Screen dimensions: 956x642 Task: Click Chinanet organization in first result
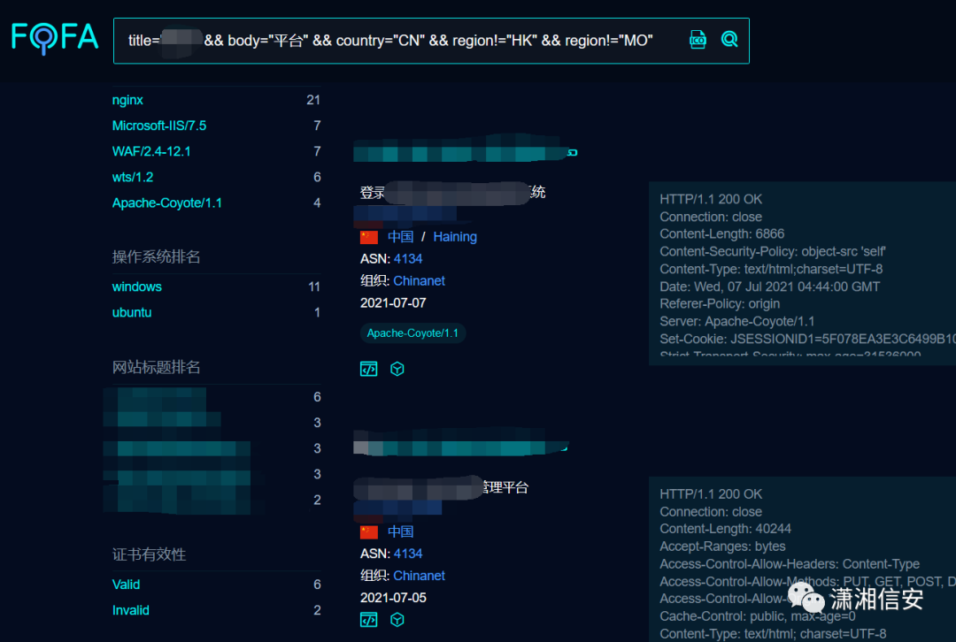419,281
